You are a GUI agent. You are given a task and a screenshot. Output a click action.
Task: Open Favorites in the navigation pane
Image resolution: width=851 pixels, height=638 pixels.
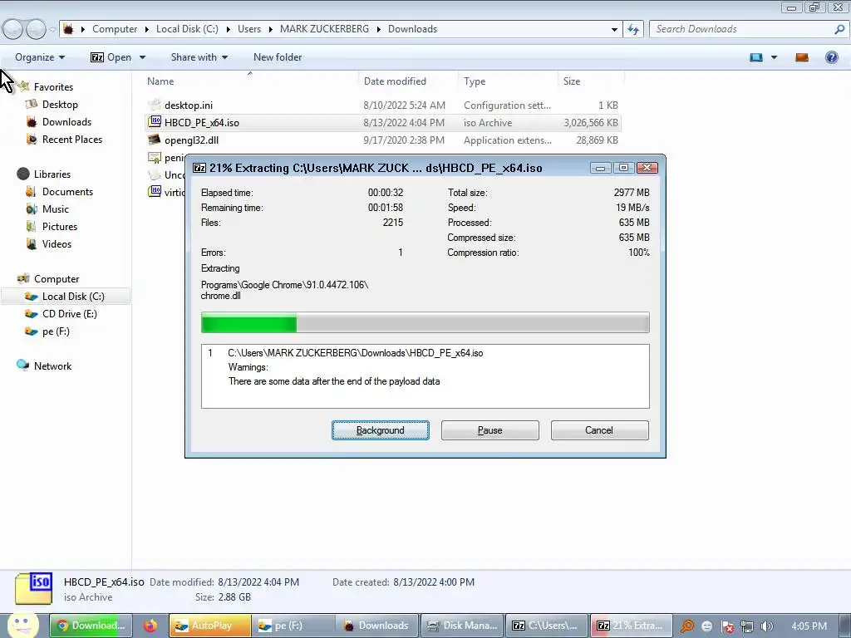point(53,86)
